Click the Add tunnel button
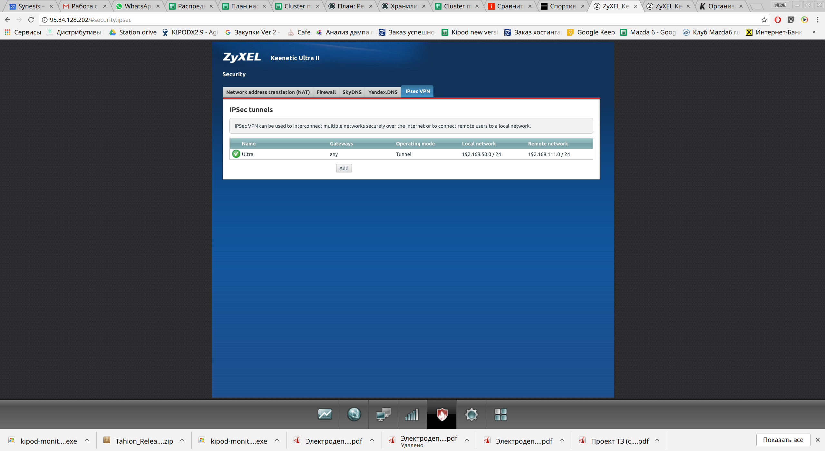Screen dimensions: 825x451 click(344, 168)
